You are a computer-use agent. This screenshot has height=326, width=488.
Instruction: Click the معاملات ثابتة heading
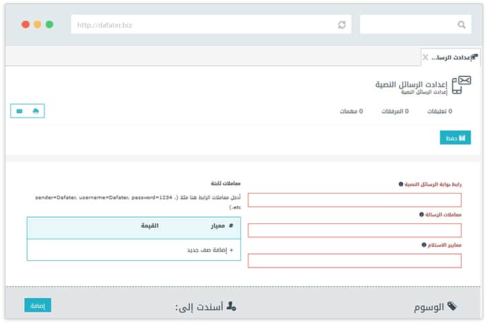pos(225,184)
